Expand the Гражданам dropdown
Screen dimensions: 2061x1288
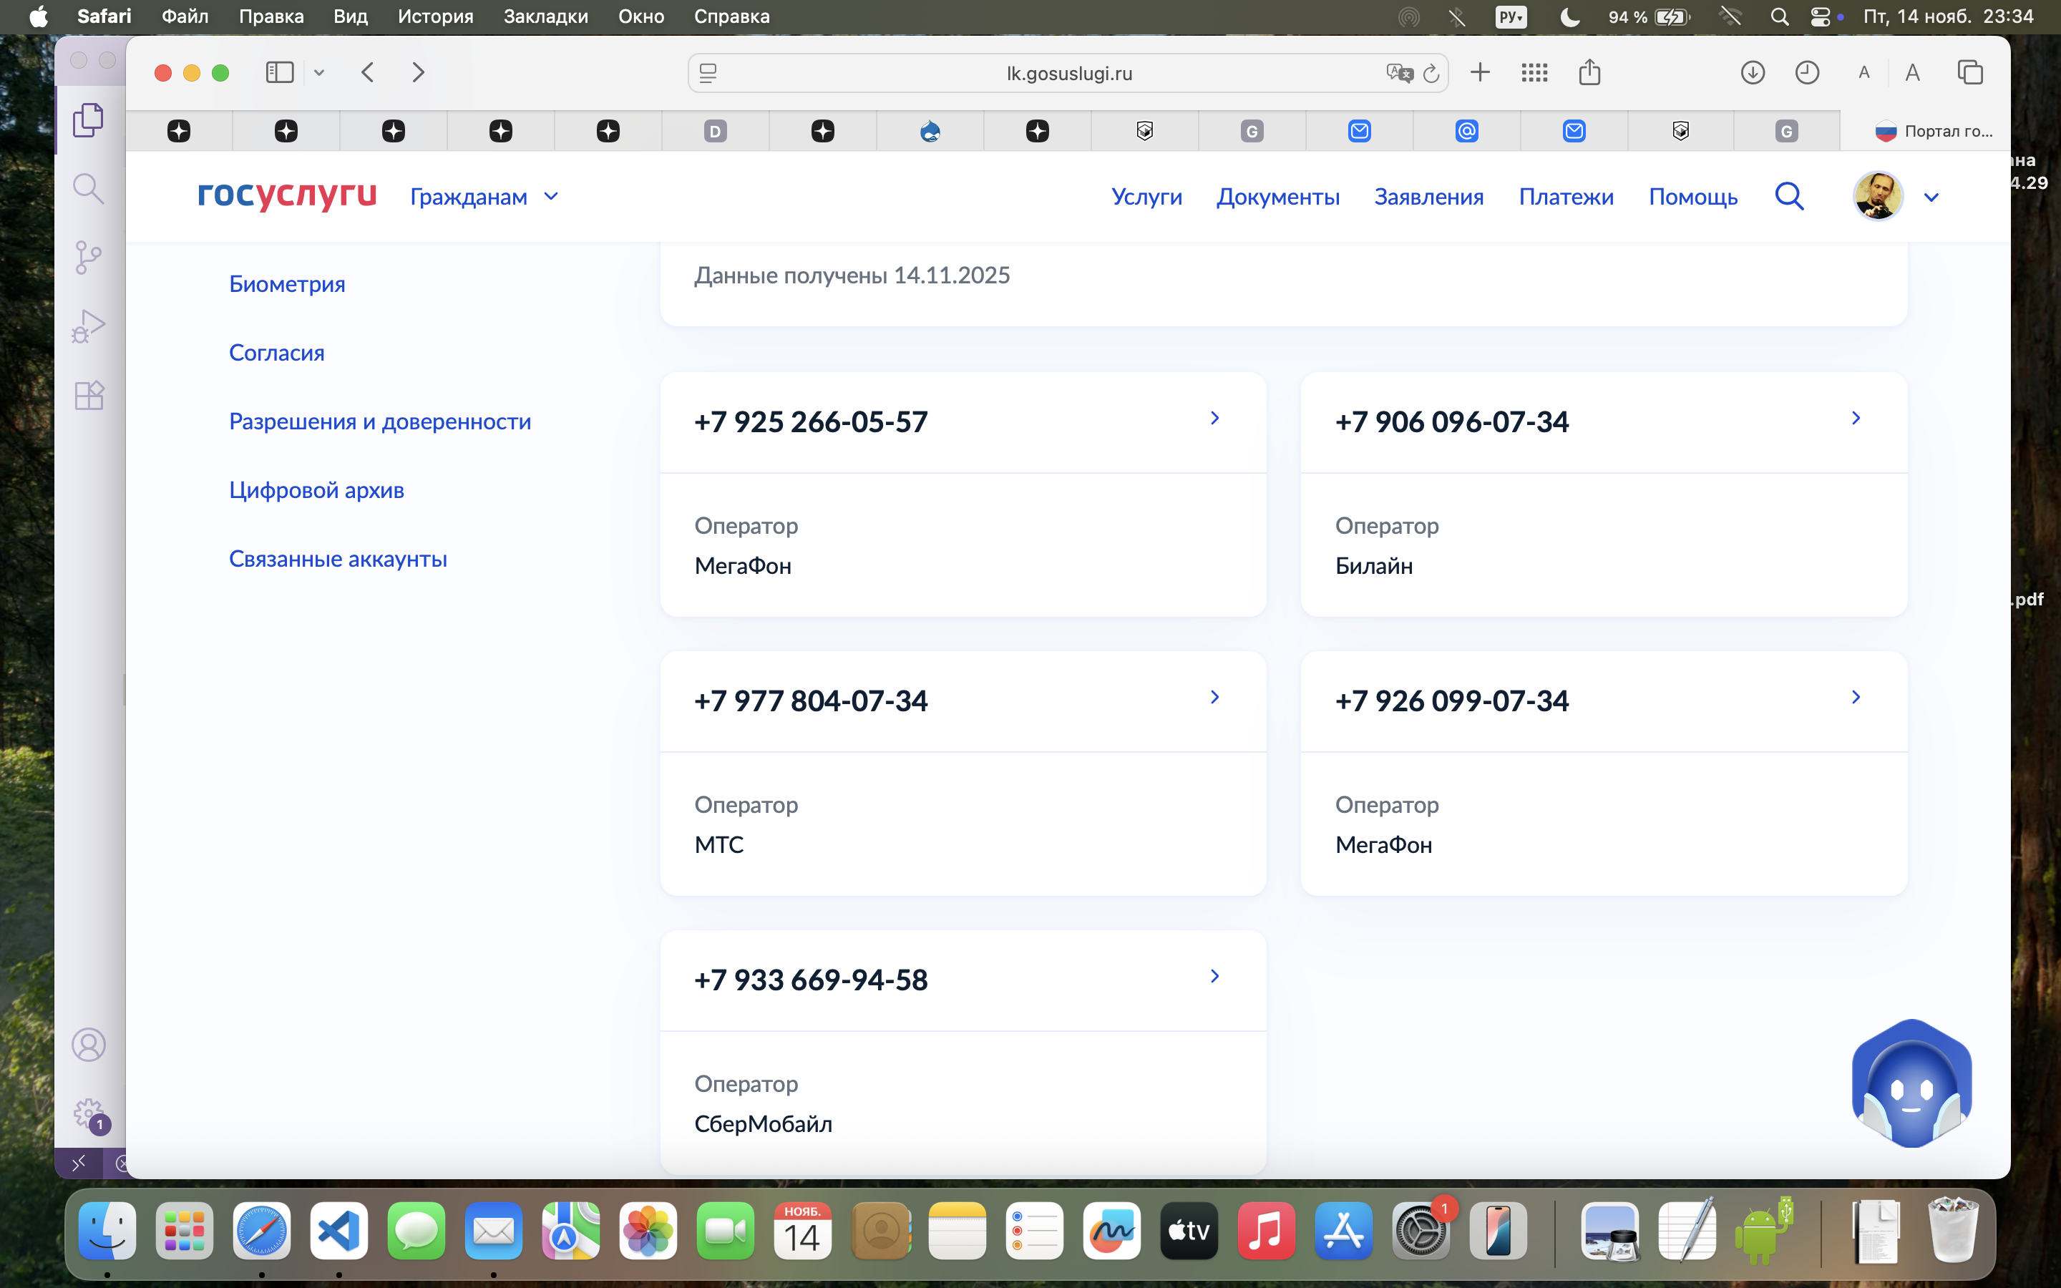[484, 197]
